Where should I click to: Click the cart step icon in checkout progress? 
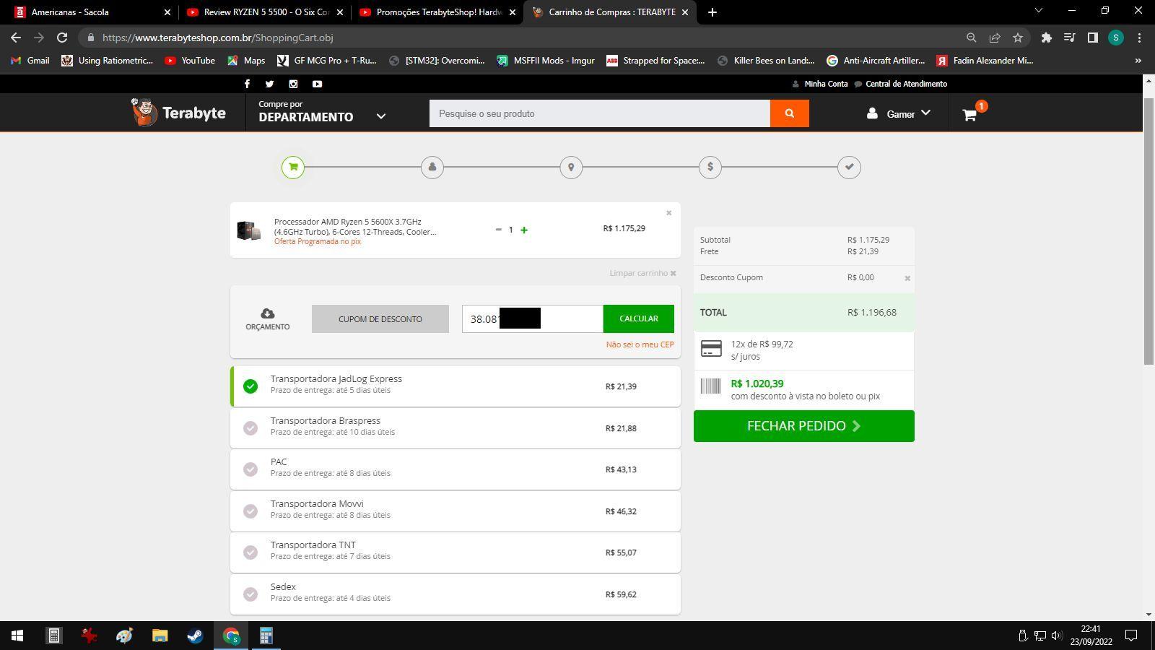pos(293,168)
